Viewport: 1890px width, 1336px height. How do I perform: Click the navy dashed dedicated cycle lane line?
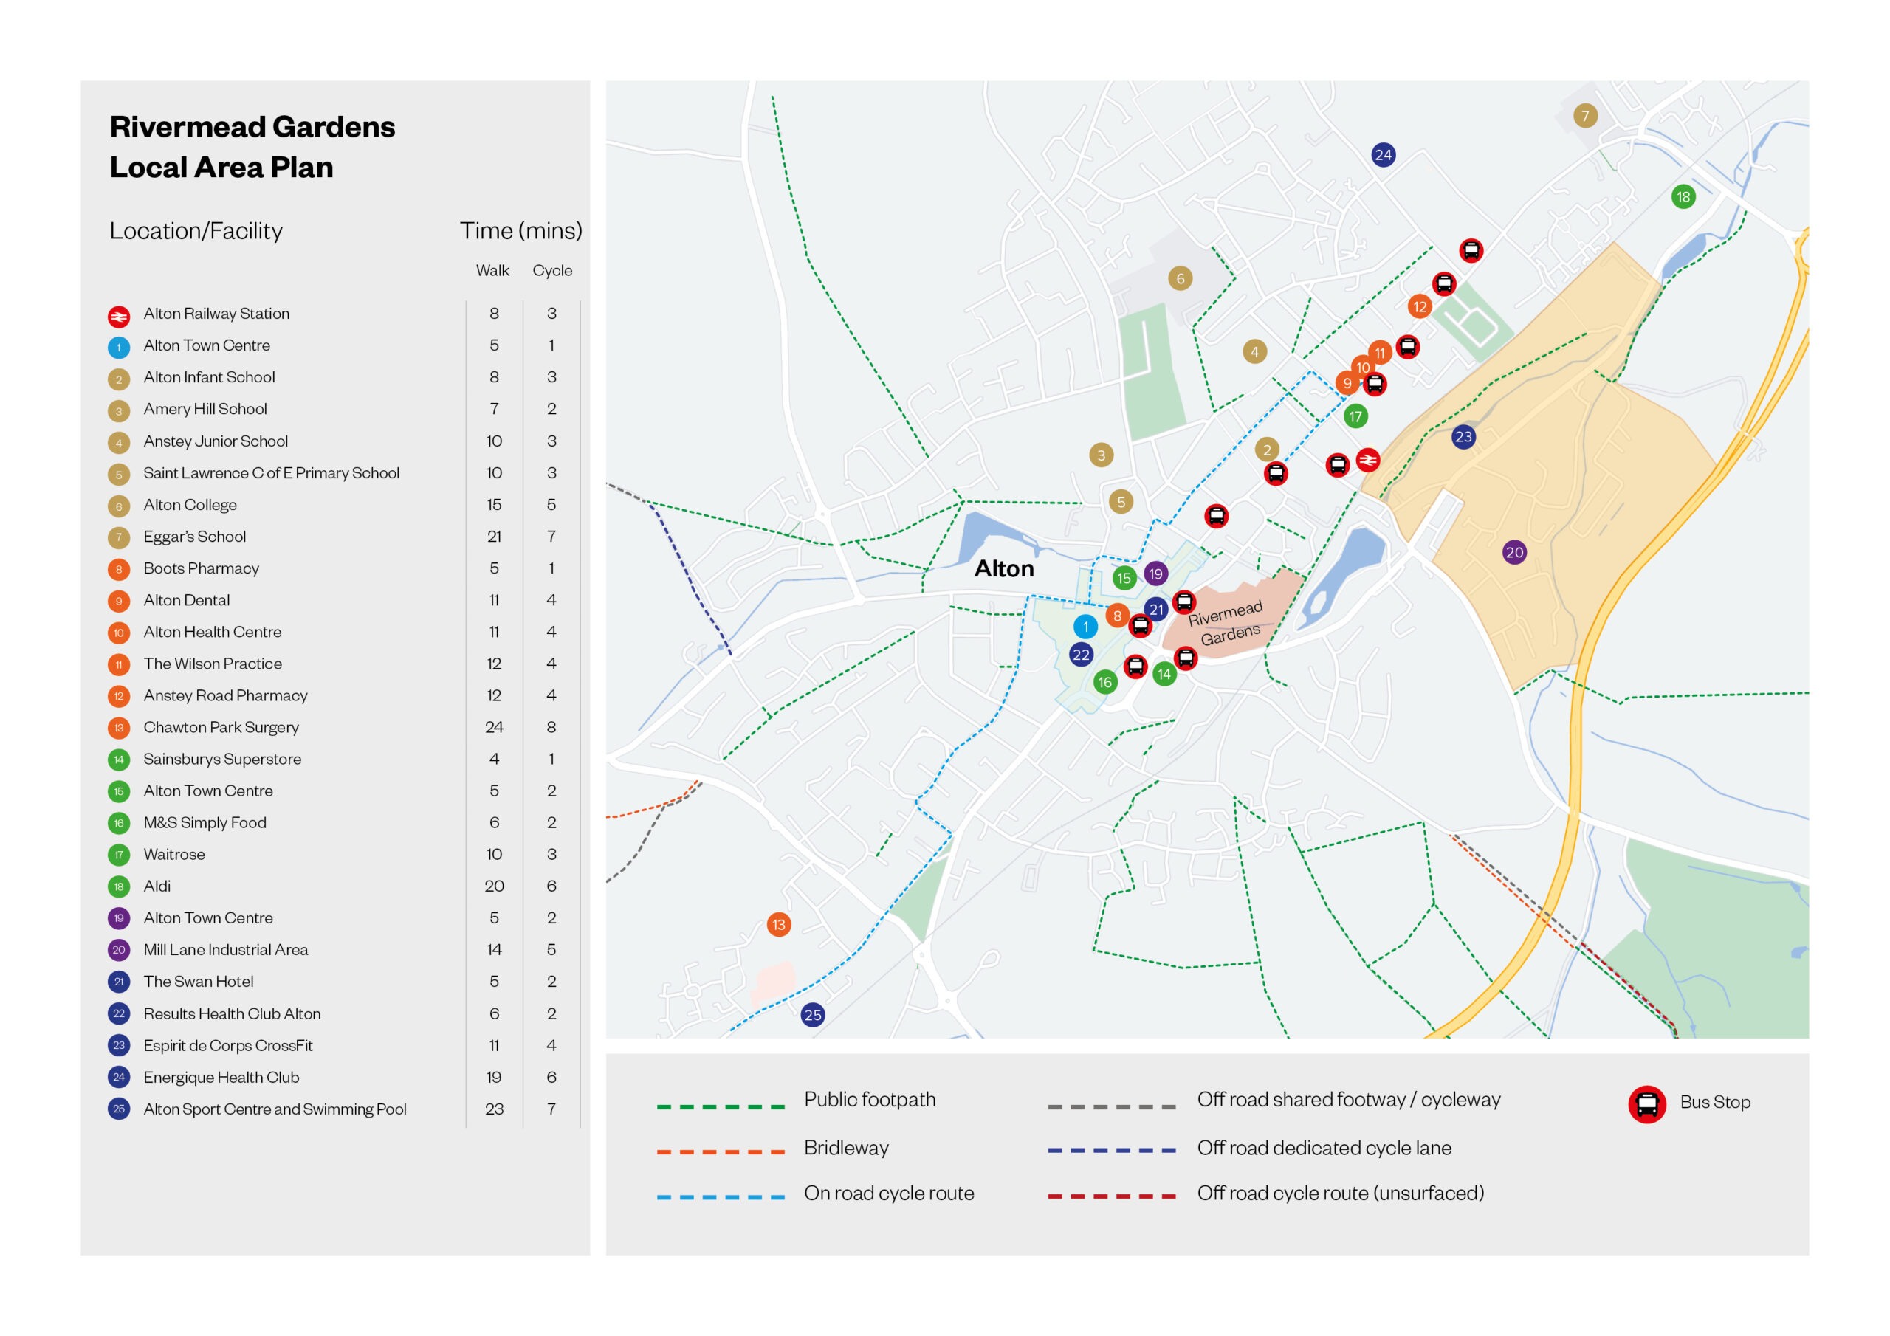(1111, 1150)
